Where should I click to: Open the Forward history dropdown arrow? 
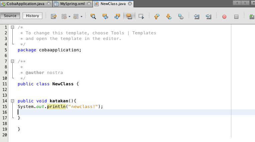81,17
